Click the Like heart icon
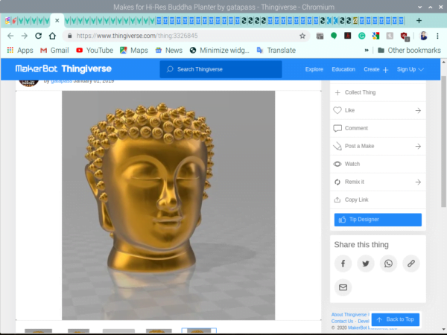This screenshot has width=447, height=335. point(337,110)
